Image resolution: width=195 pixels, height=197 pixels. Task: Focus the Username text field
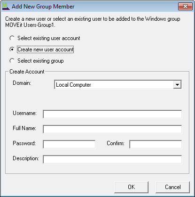click(112, 114)
